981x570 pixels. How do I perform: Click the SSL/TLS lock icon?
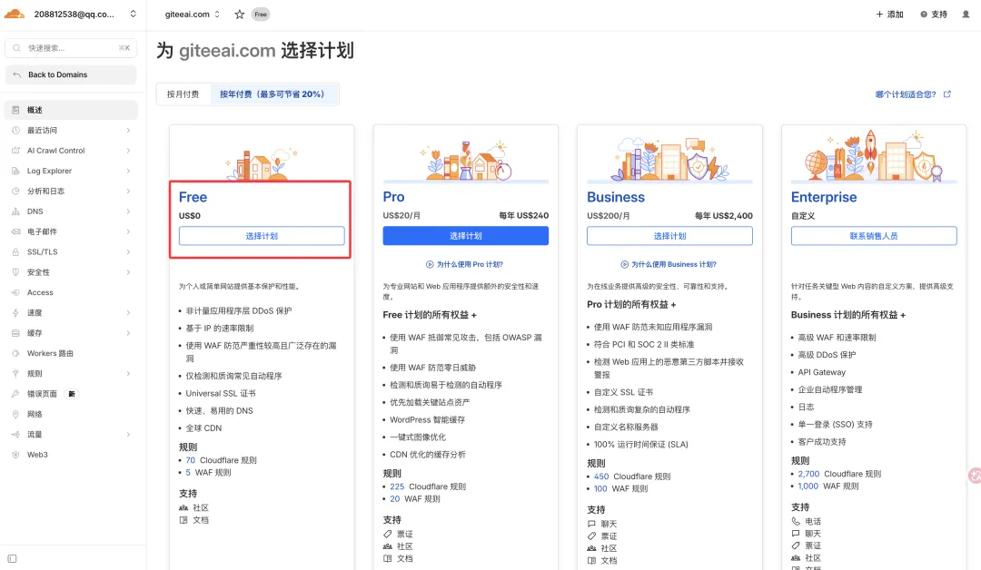click(x=15, y=252)
